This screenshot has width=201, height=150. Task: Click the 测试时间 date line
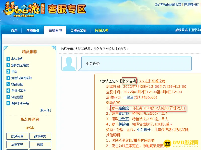coord(146,87)
